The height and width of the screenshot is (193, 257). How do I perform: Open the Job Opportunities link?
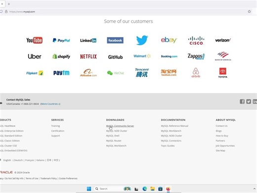coord(225,145)
